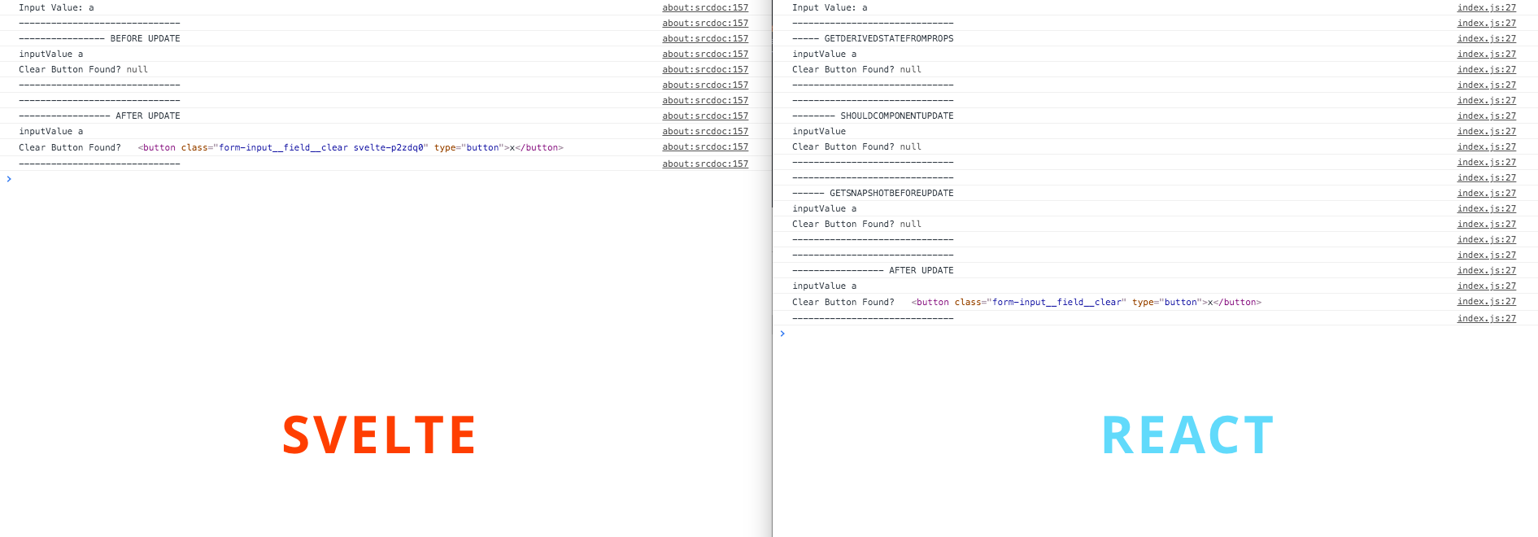Open index.js:27 link beside React "AFTER UPDATE"
Screen dimensions: 1538x537
[1486, 270]
